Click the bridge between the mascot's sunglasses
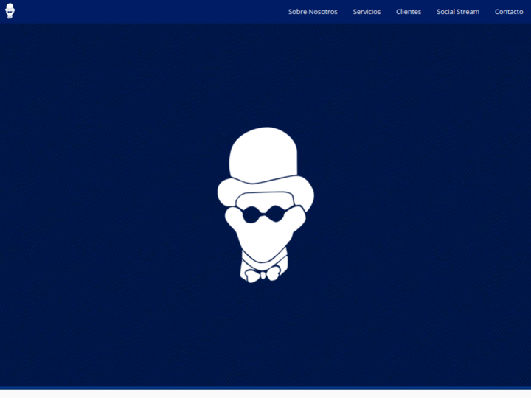531x398 pixels. pos(265,212)
